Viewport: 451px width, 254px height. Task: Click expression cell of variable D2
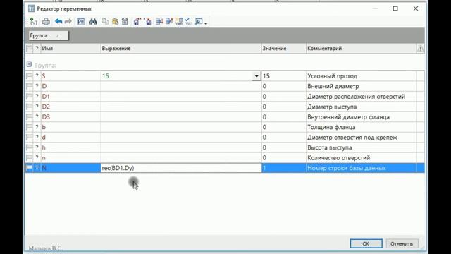[181, 107]
